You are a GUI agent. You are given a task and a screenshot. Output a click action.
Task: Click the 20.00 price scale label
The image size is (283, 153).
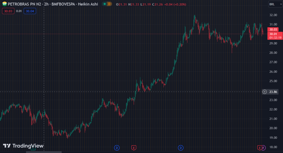pyautogui.click(x=273, y=128)
